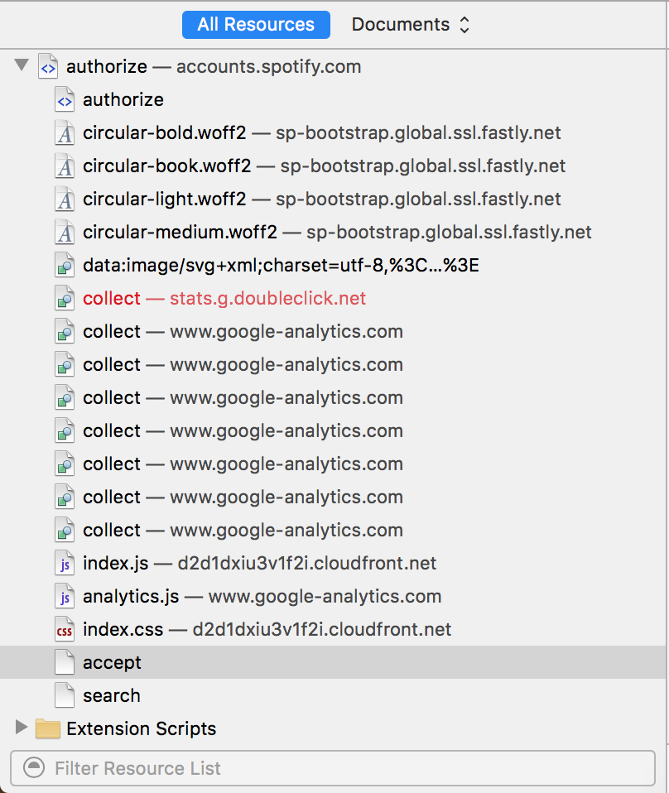Click the font icon for circular-light.woff2

point(65,199)
